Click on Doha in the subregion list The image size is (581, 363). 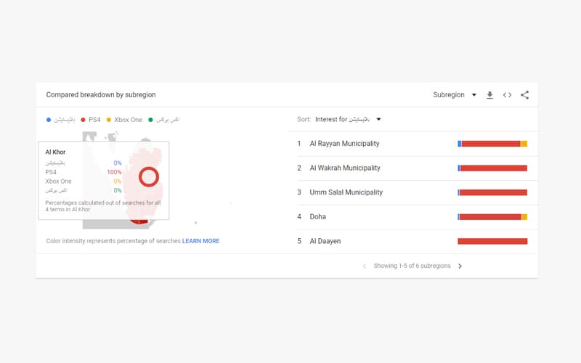(317, 216)
